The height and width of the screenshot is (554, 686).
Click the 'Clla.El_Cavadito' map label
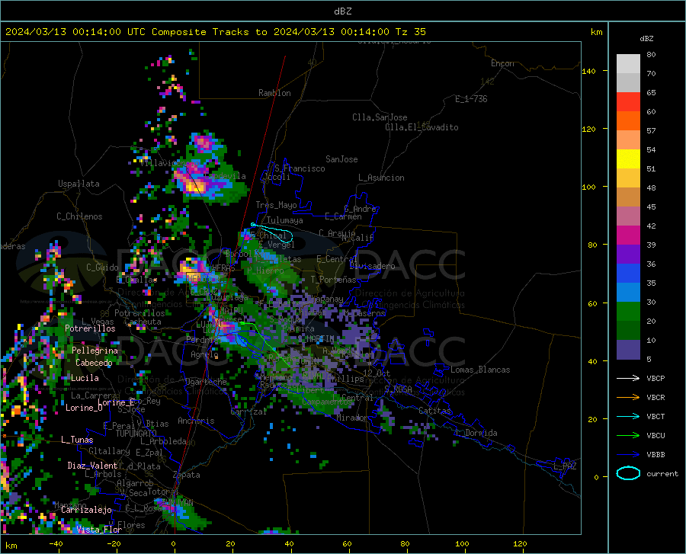(x=422, y=127)
